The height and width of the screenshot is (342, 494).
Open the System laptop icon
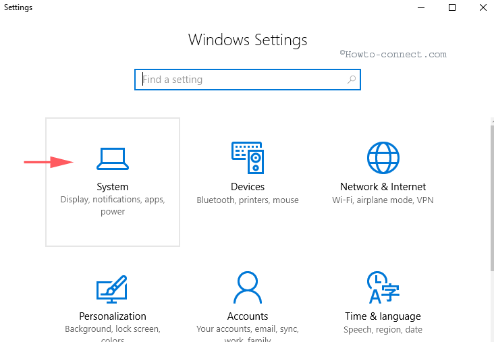coord(113,159)
